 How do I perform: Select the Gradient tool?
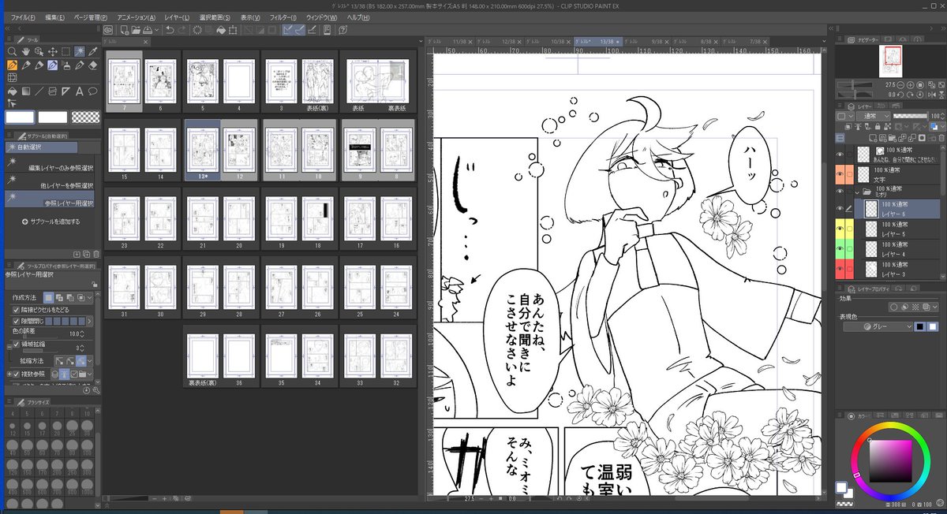tap(26, 91)
